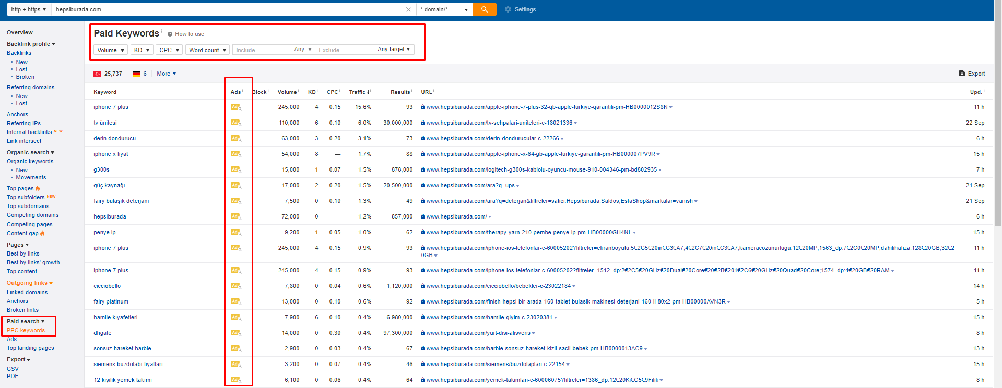Sort table by CPC column header
The image size is (1002, 388).
click(x=332, y=92)
